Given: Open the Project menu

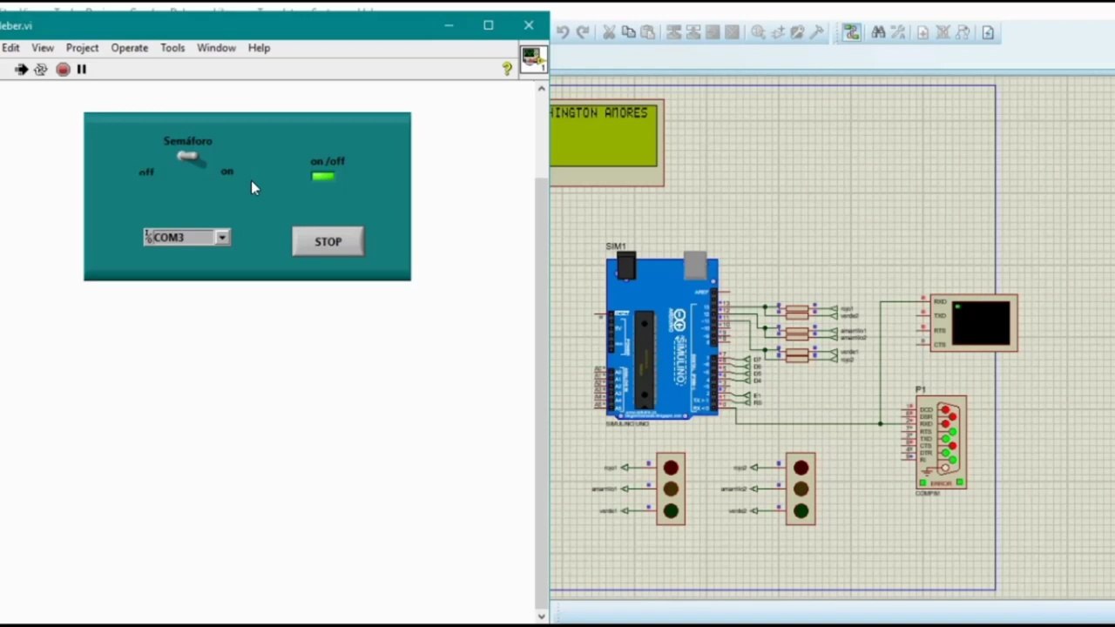Looking at the screenshot, I should (82, 48).
